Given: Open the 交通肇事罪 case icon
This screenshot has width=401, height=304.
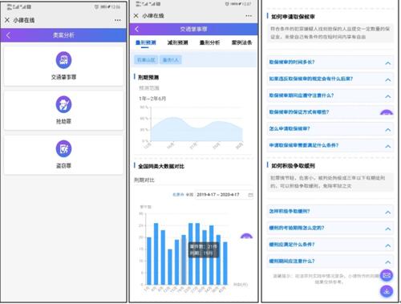Looking at the screenshot, I should tap(63, 60).
